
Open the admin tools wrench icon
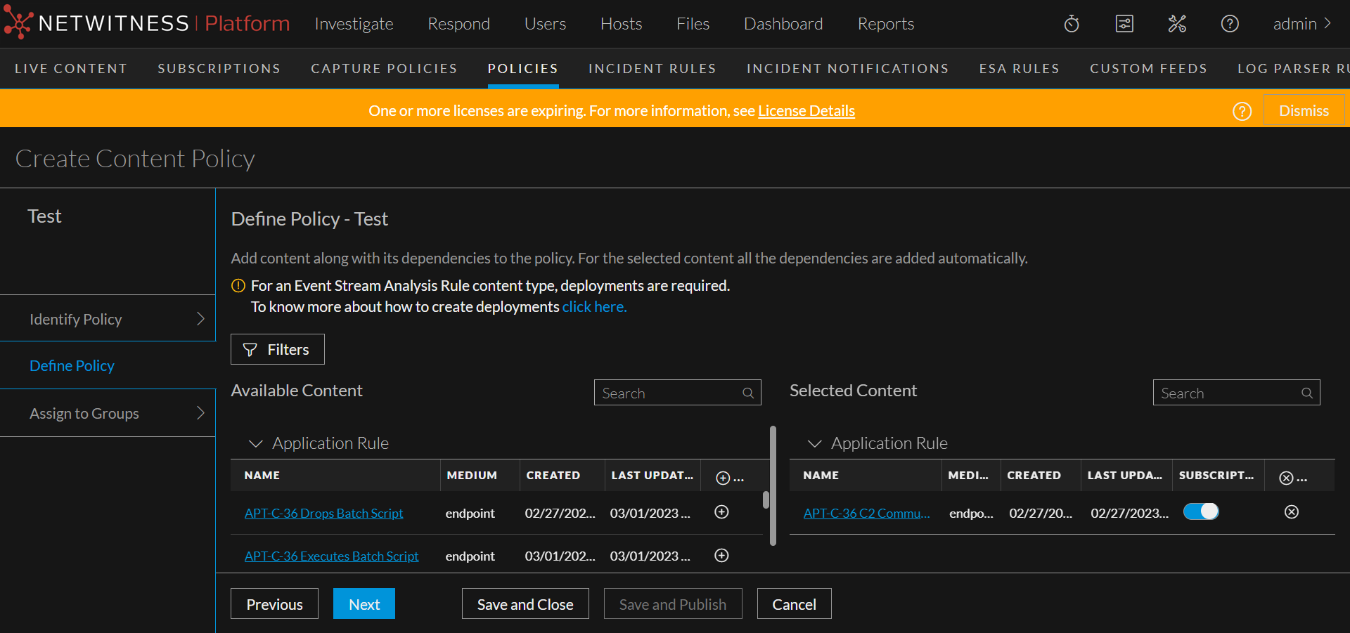pos(1177,24)
